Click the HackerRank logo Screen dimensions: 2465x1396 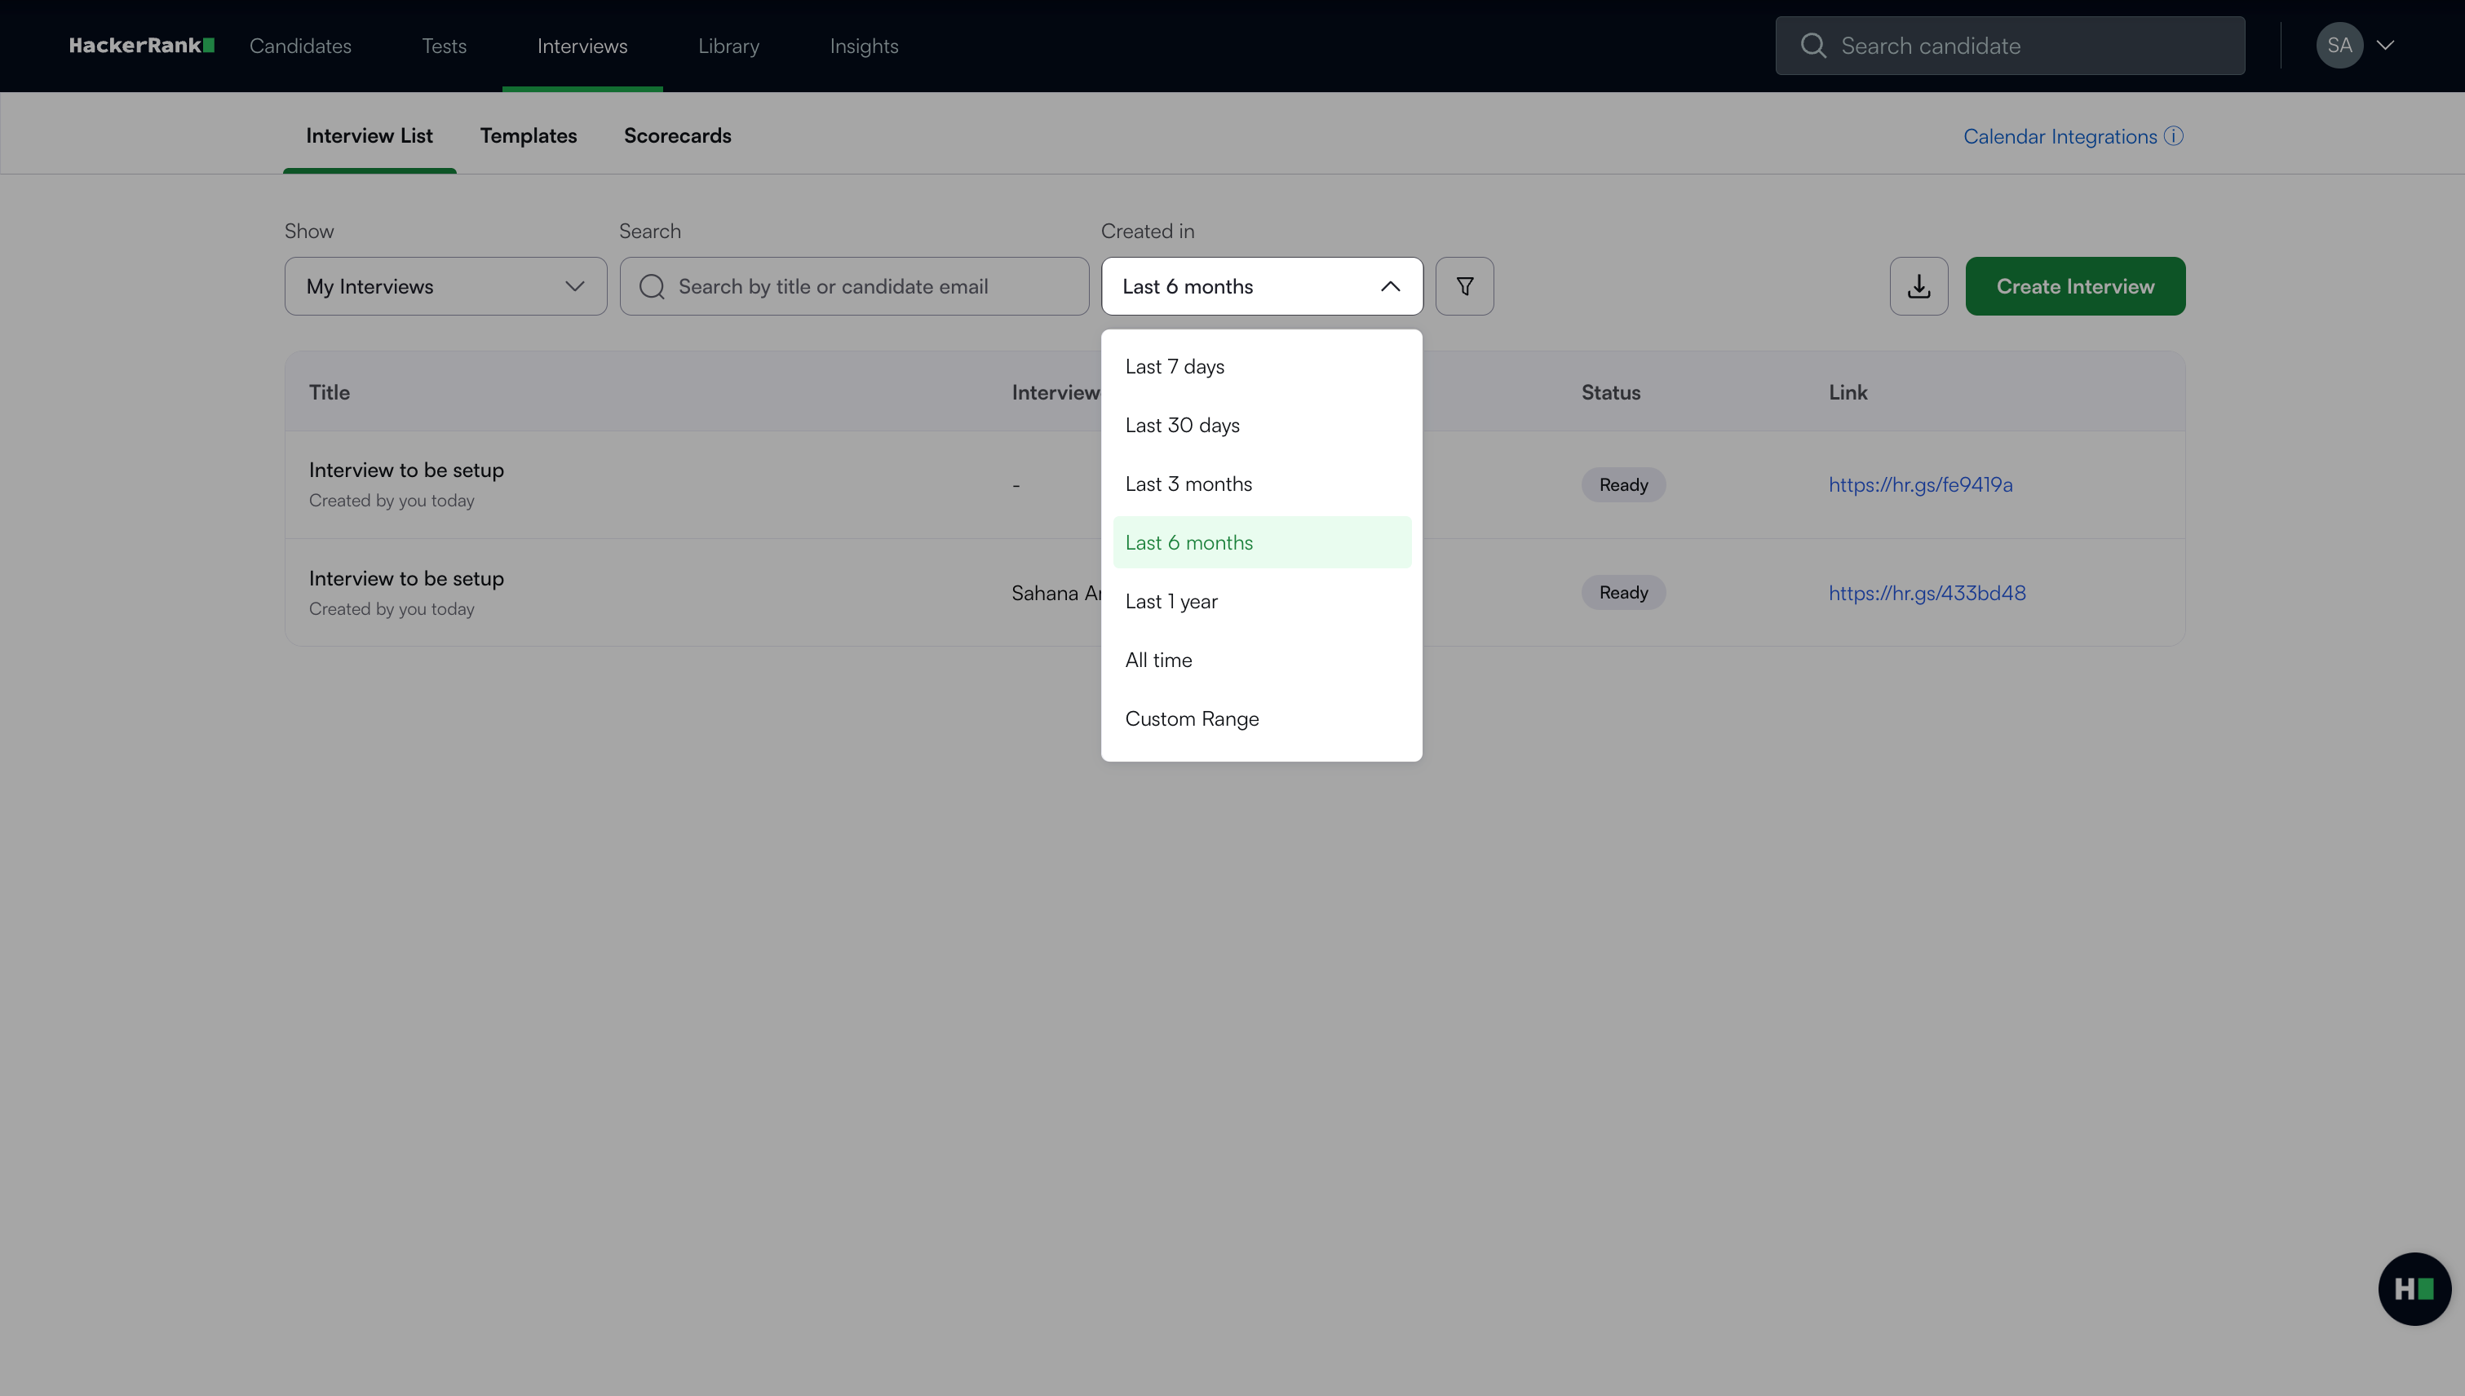click(x=141, y=45)
